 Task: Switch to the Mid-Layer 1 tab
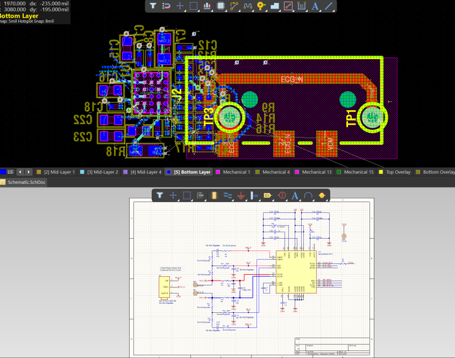point(55,172)
